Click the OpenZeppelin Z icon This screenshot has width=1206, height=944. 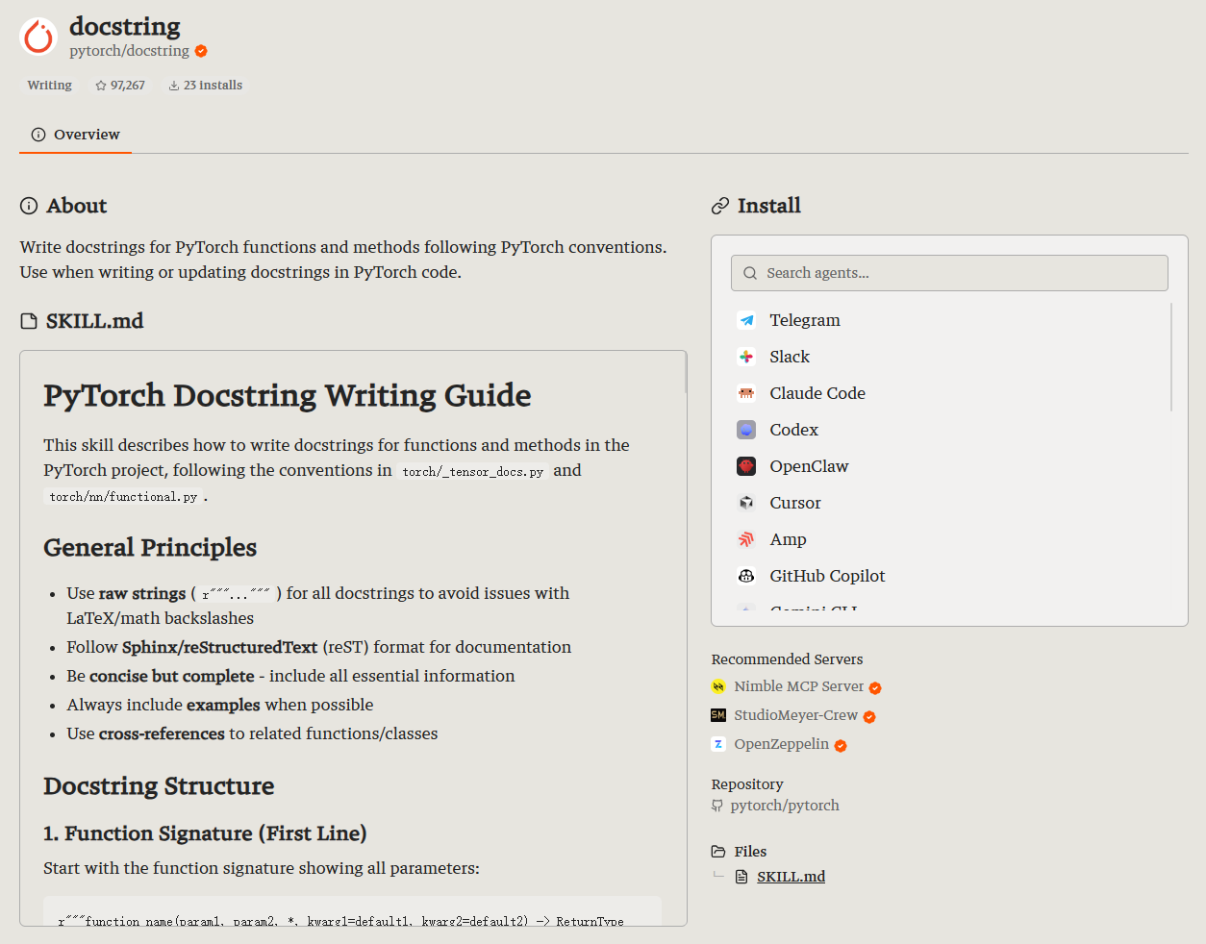tap(718, 744)
